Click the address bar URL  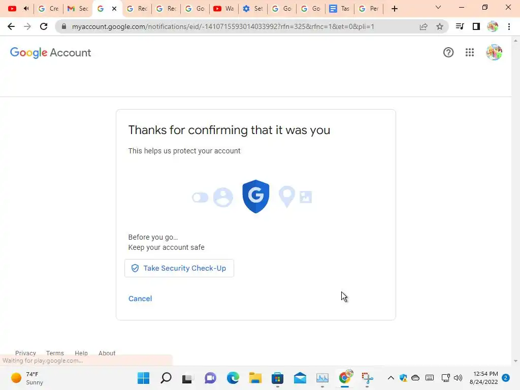[223, 26]
